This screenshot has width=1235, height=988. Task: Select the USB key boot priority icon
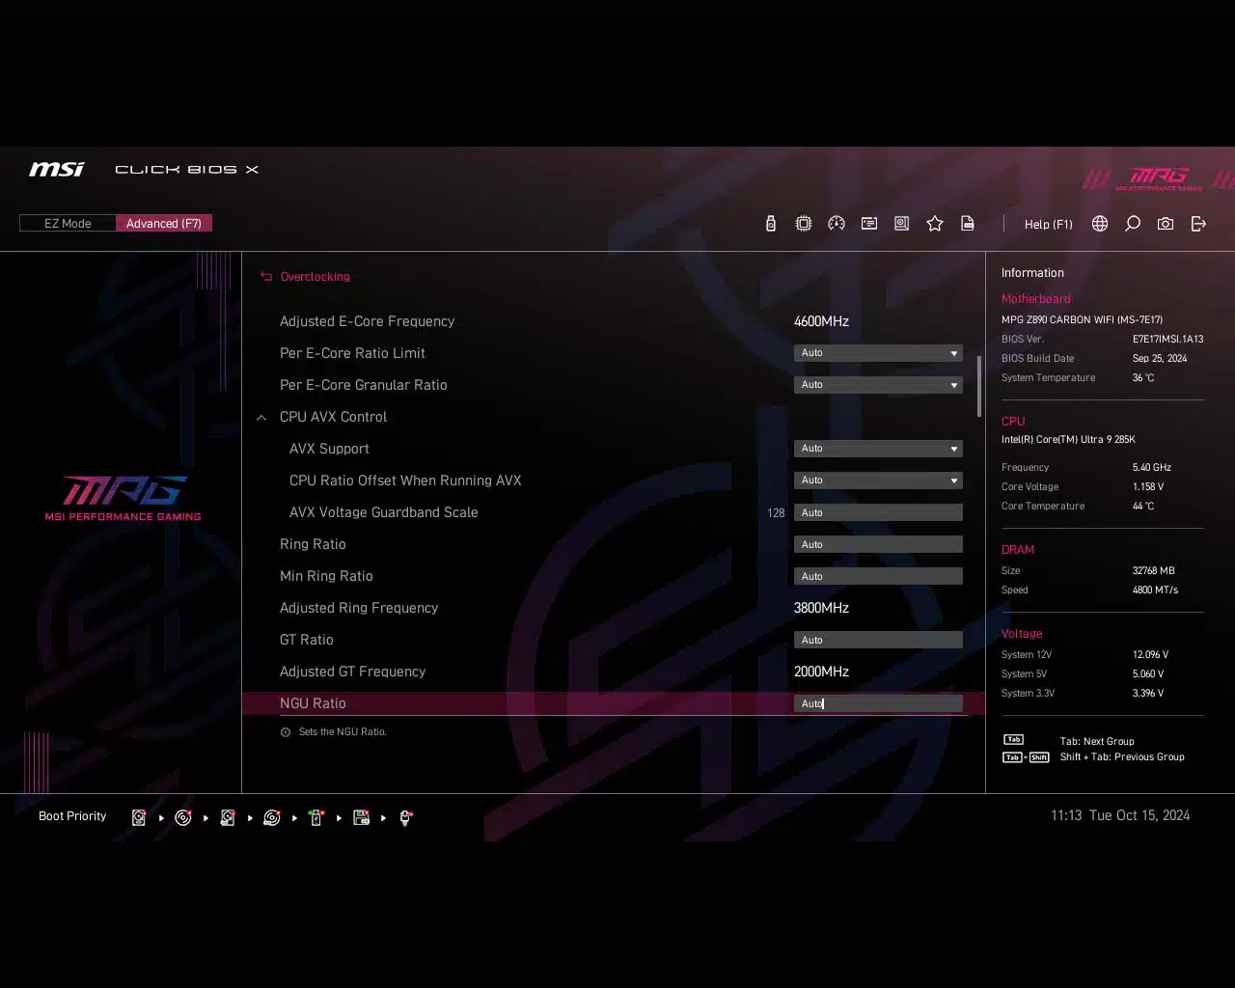[x=316, y=818]
